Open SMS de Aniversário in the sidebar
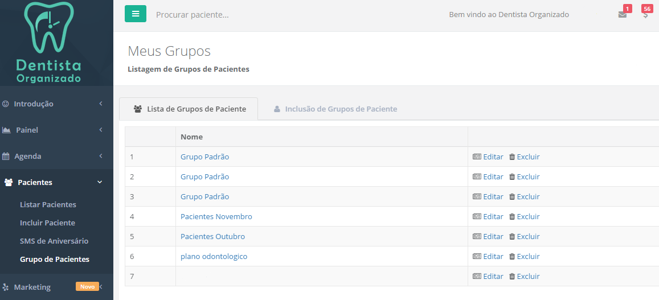Screen dimensions: 659x300 pos(54,241)
